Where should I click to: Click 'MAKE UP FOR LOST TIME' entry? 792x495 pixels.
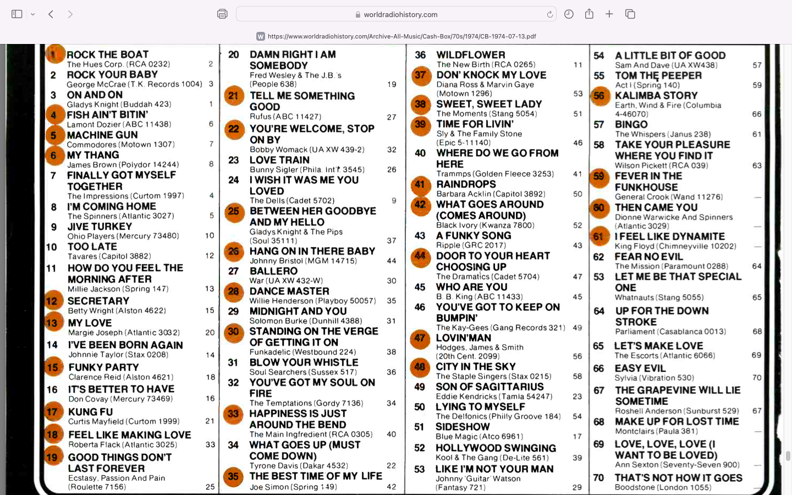(677, 421)
